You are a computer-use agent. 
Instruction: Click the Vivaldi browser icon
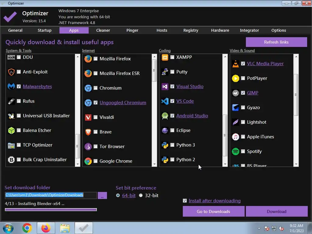[x=88, y=117]
